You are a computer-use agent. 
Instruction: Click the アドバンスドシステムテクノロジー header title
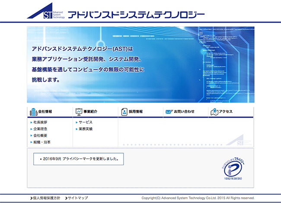pos(136,15)
